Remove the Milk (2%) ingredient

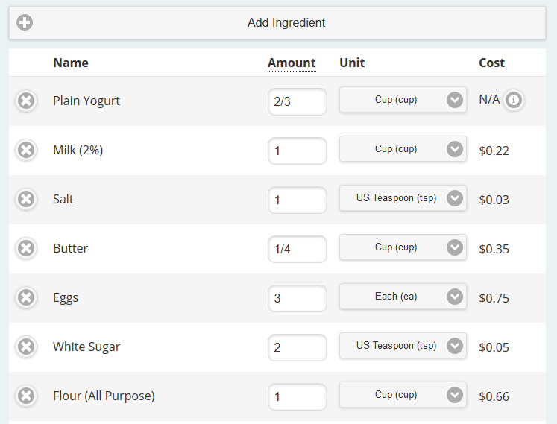tap(26, 150)
